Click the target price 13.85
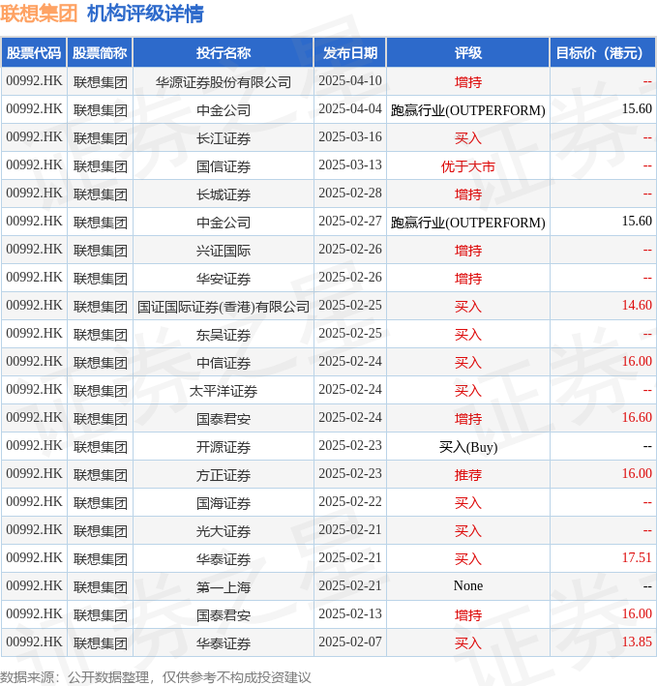The height and width of the screenshot is (686, 657). coord(637,641)
